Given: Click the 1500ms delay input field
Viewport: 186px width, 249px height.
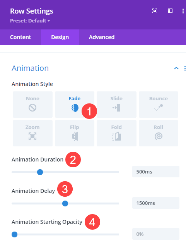Looking at the screenshot, I should pyautogui.click(x=156, y=203).
